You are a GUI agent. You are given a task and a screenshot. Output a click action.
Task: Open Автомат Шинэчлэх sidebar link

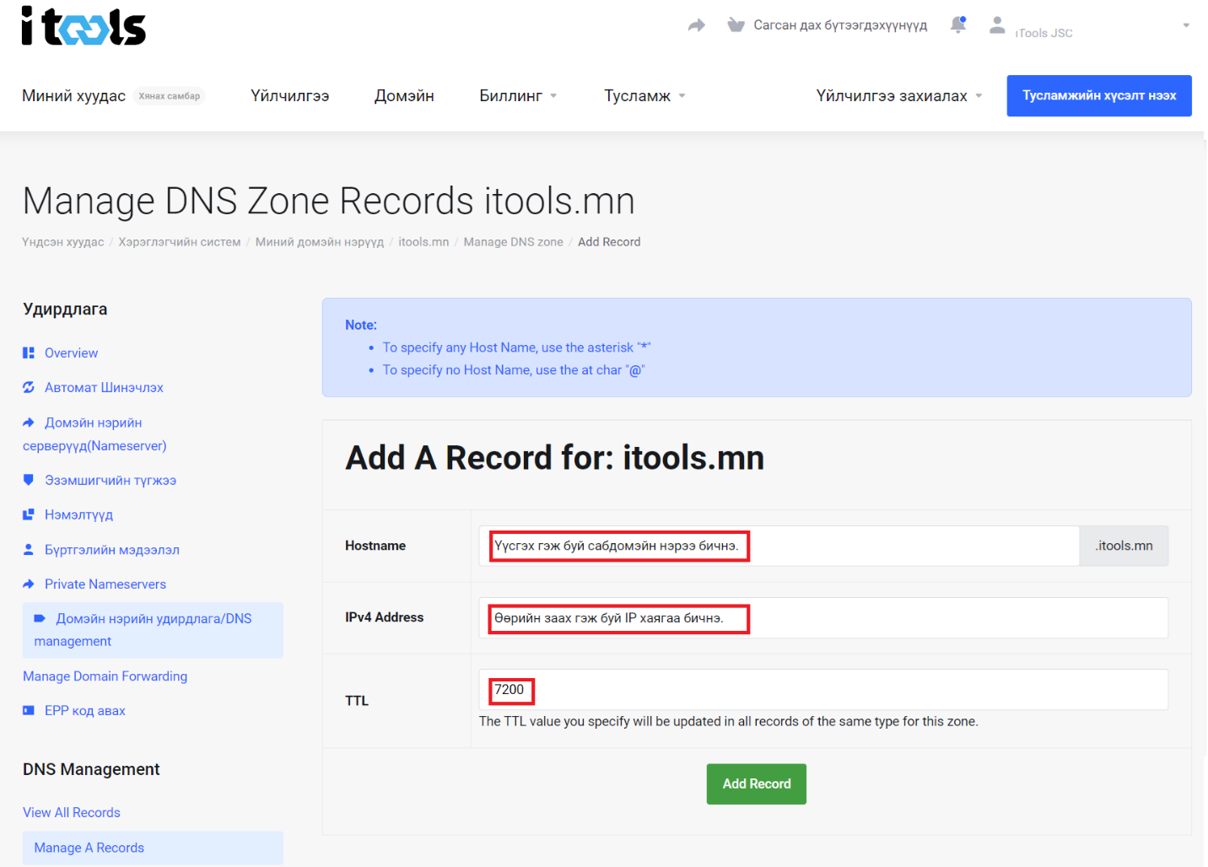[x=104, y=387]
